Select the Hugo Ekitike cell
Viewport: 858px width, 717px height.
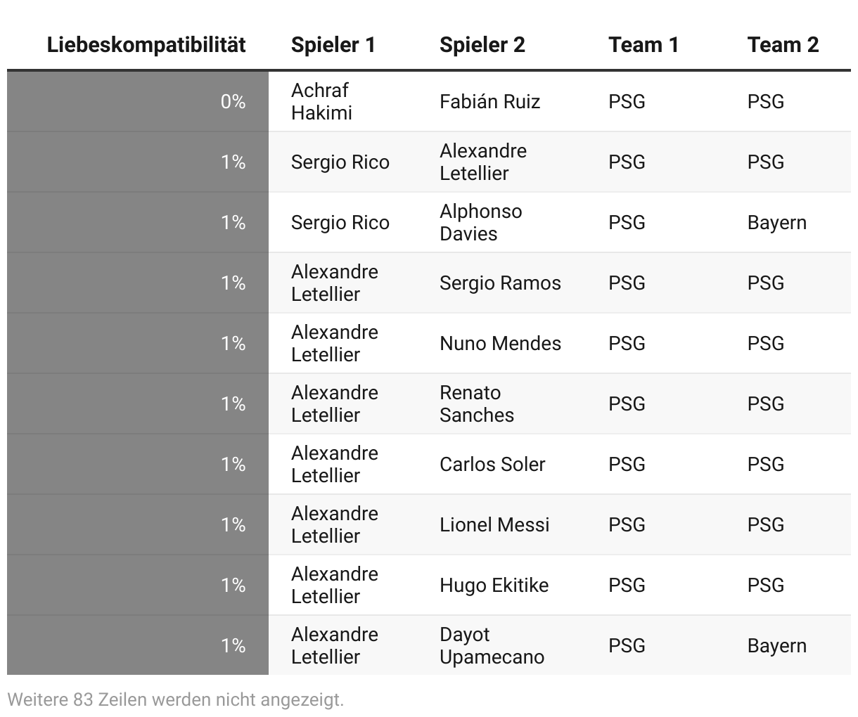(494, 586)
